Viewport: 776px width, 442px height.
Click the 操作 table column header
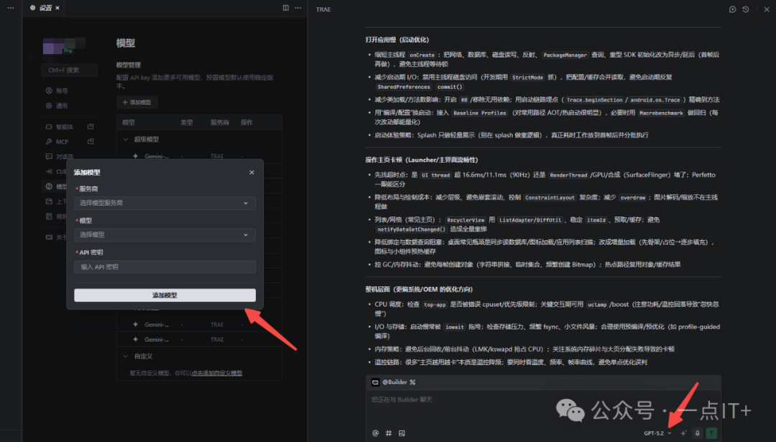coord(246,122)
